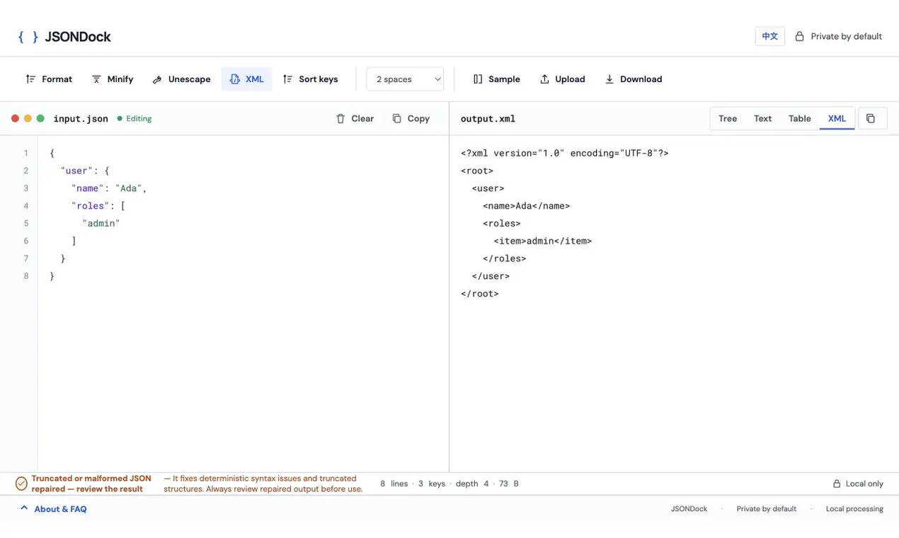Image resolution: width=899 pixels, height=538 pixels.
Task: Click the Copy icon beside input.json
Action: coord(396,118)
